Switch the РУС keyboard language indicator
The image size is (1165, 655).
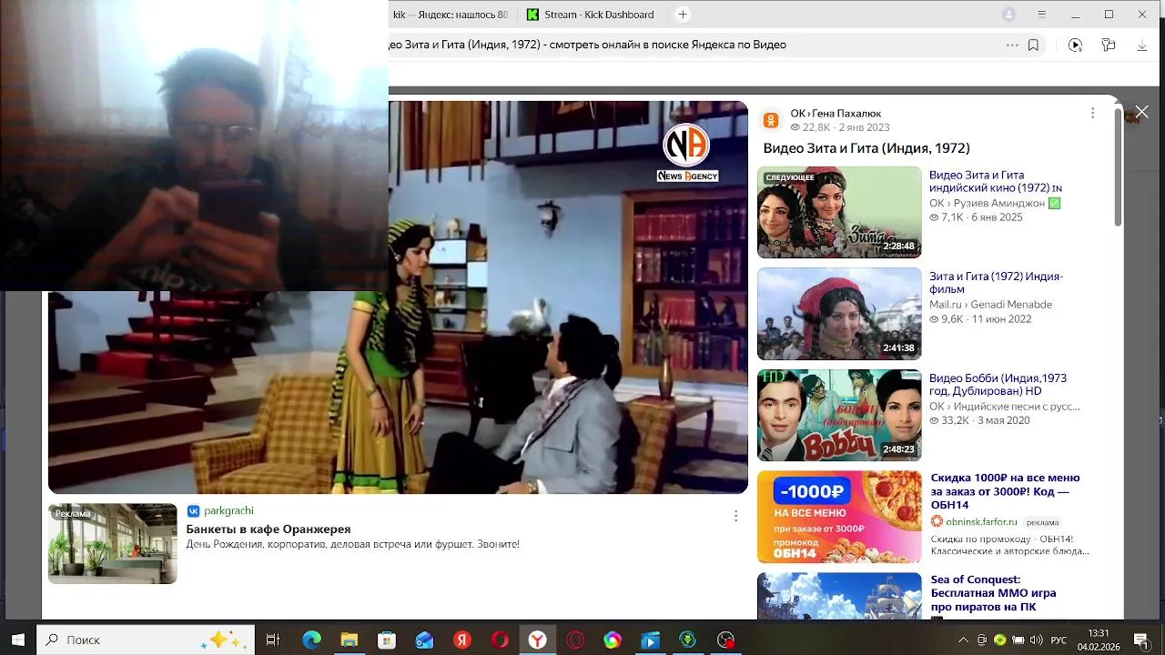point(1059,640)
